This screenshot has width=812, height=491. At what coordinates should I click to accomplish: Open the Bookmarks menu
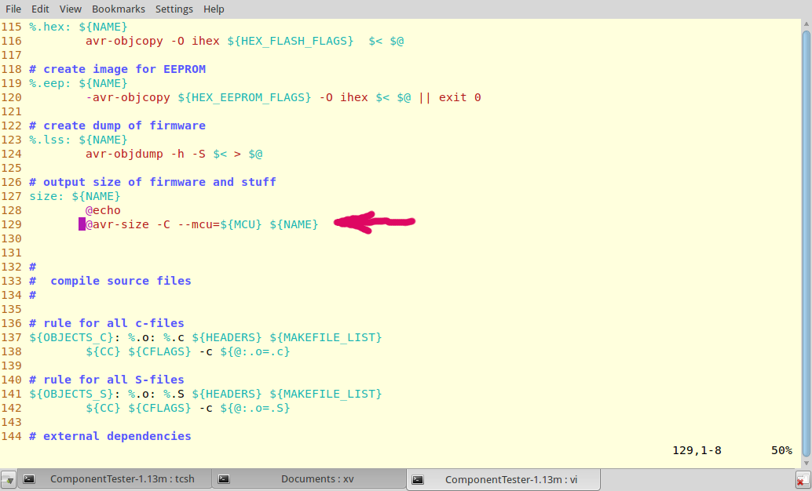[118, 9]
